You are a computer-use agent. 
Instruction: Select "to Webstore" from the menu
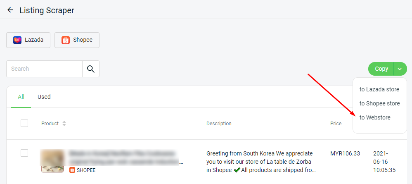coord(375,117)
